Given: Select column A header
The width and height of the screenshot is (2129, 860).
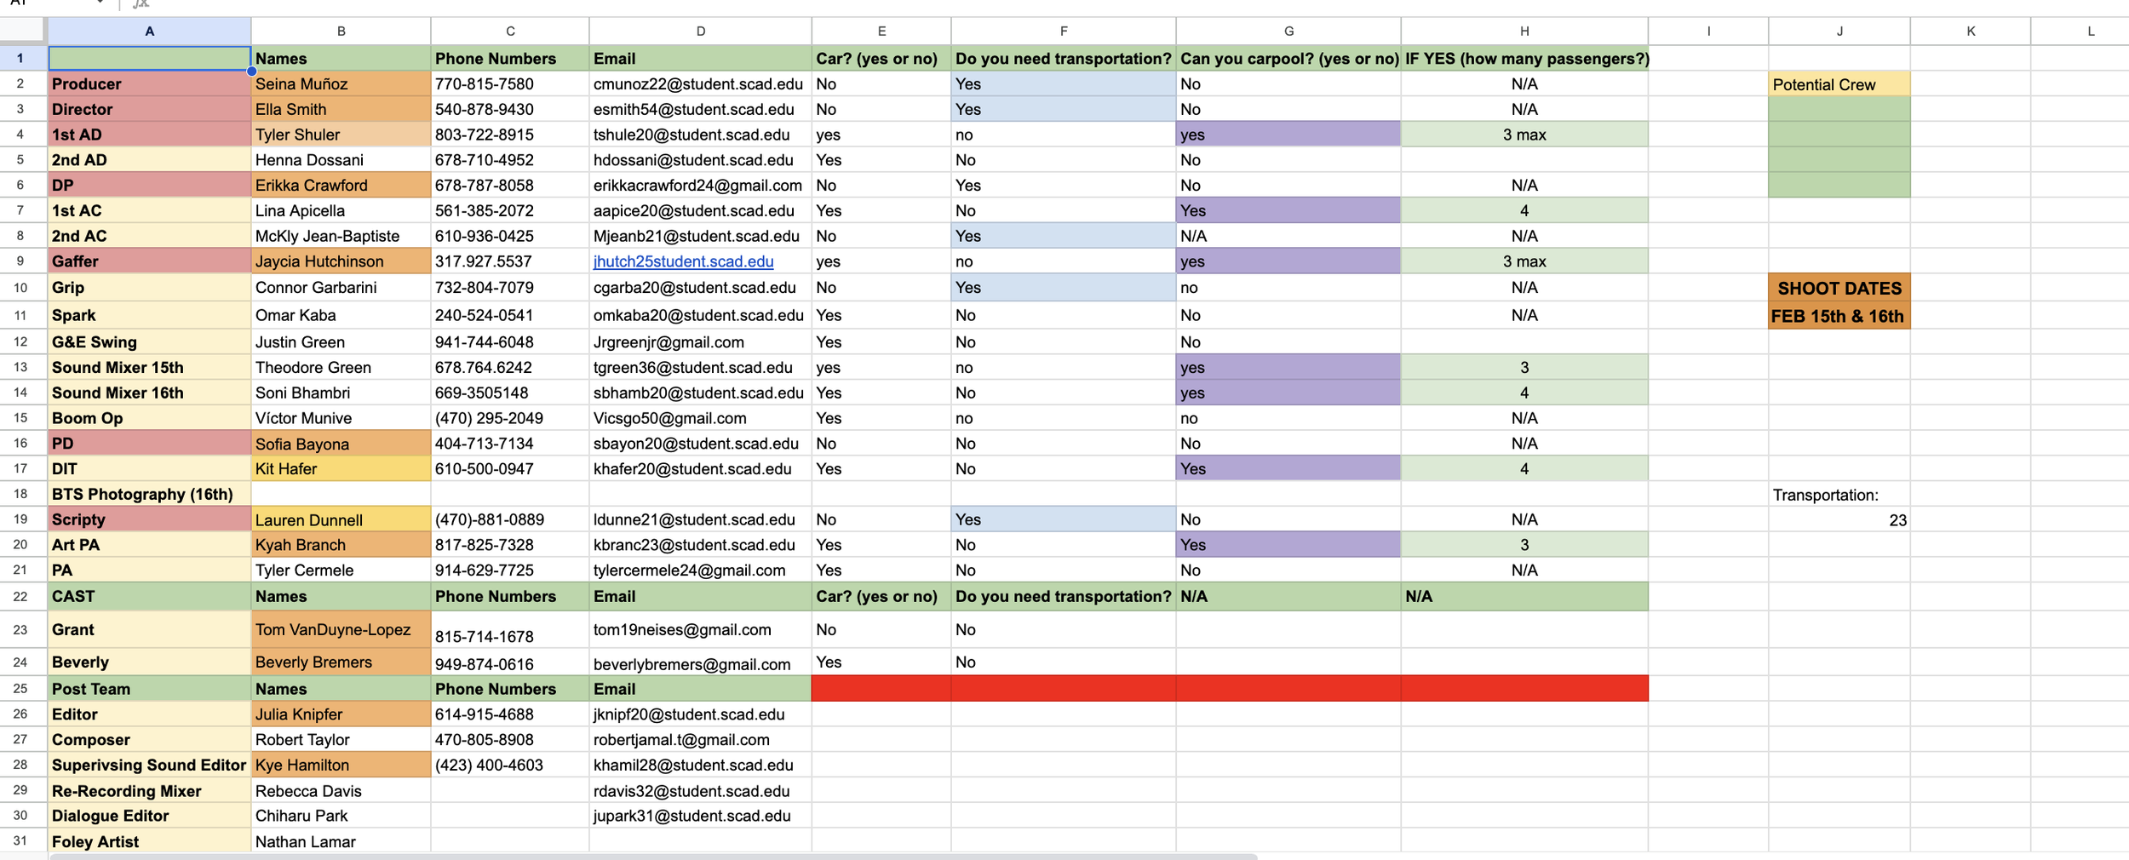Looking at the screenshot, I should click(149, 32).
